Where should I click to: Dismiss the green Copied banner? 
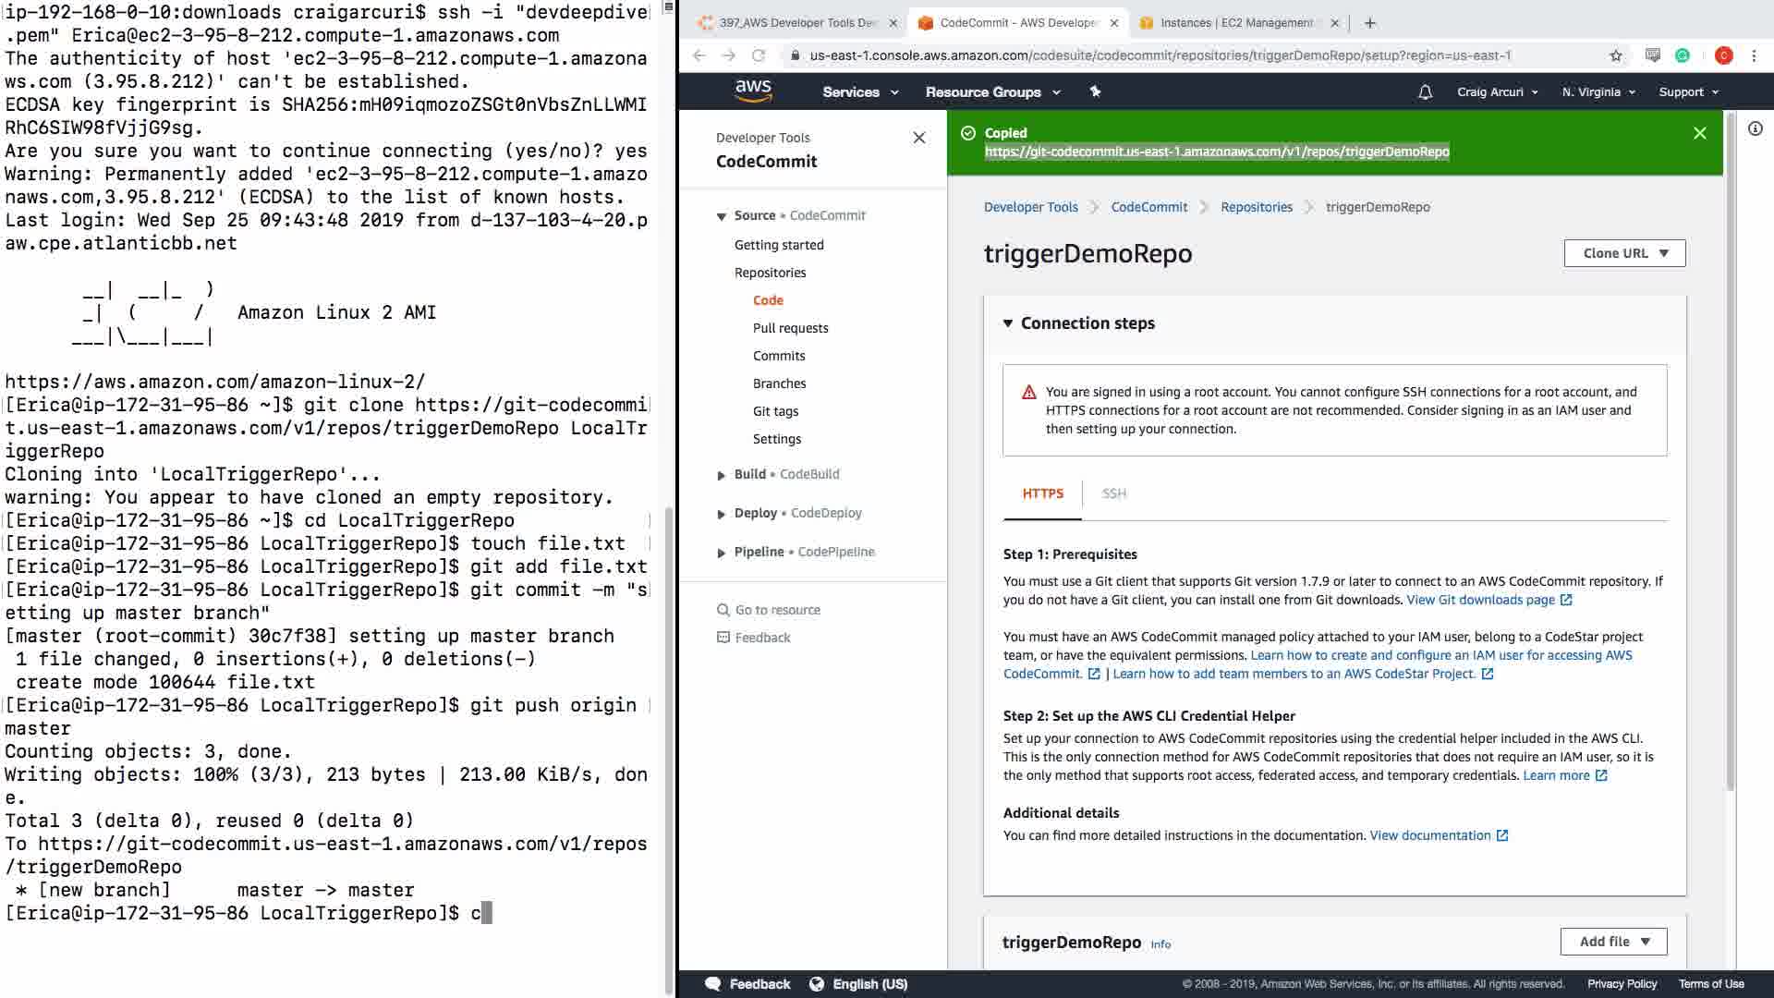click(x=1699, y=133)
